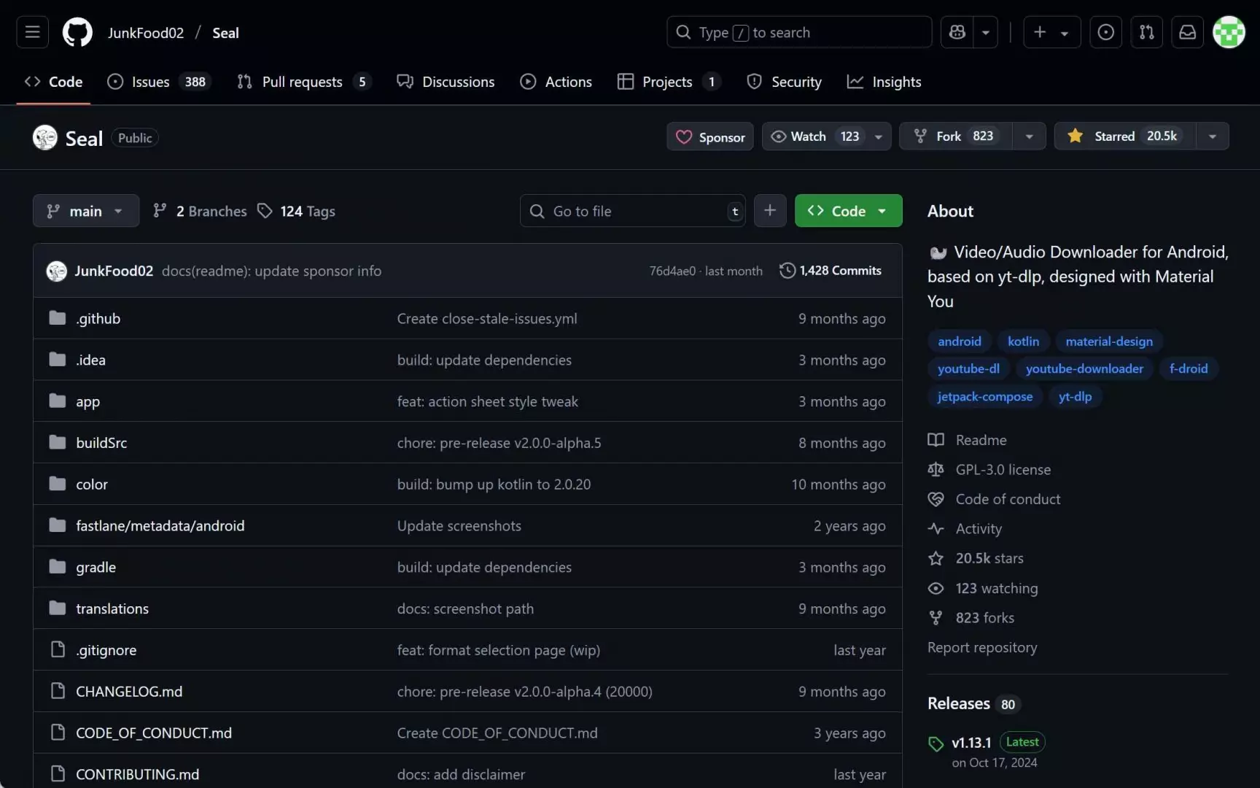Focus the Go to file input
The height and width of the screenshot is (788, 1260).
633,211
